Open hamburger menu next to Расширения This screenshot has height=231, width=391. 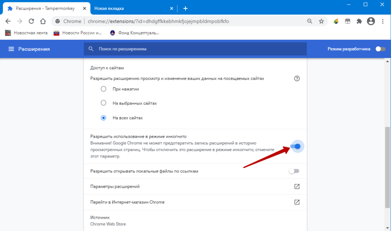click(x=11, y=49)
